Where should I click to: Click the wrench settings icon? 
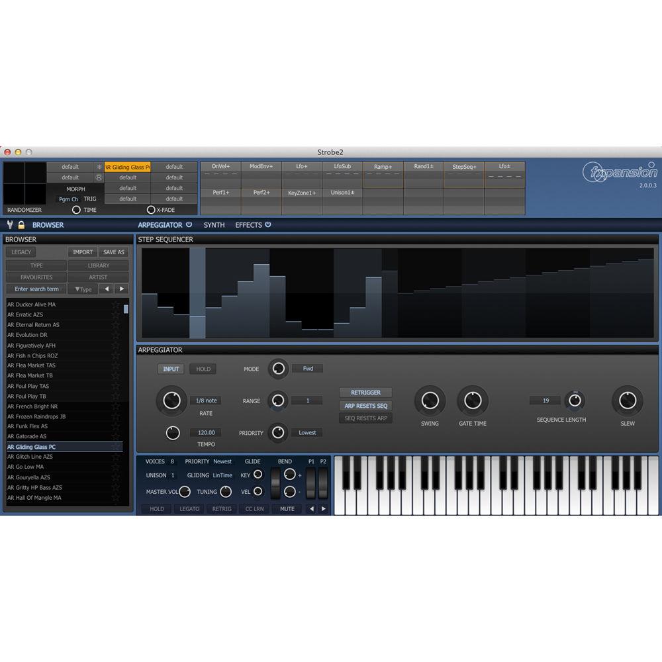[x=10, y=224]
